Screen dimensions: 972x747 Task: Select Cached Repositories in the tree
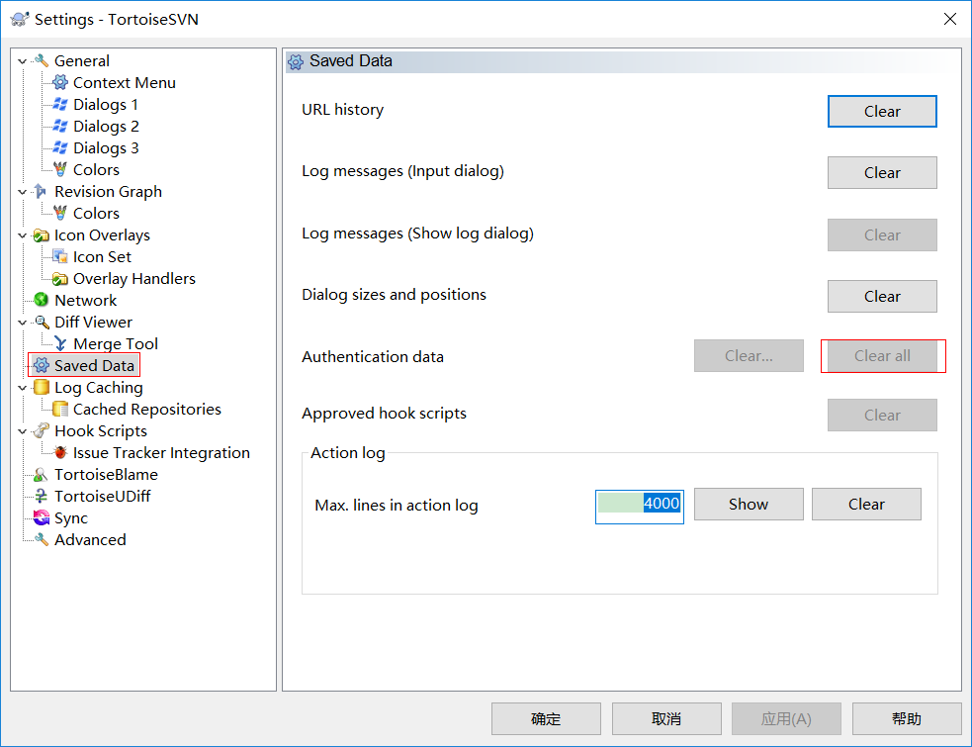(147, 409)
